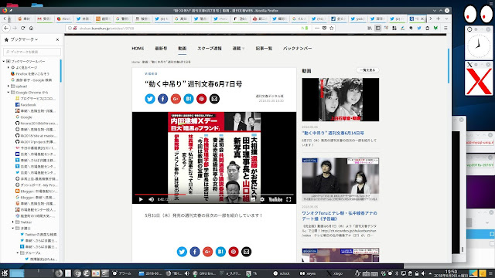Open the 週刊文春6月14日号 video link
This screenshot has height=278, width=495.
click(333, 133)
